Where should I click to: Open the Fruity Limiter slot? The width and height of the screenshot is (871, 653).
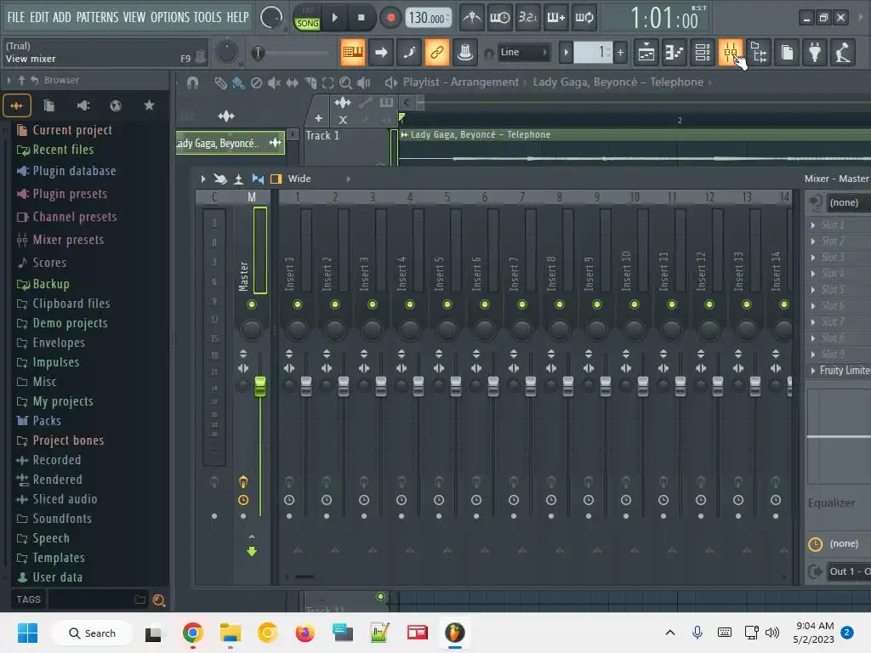point(845,371)
